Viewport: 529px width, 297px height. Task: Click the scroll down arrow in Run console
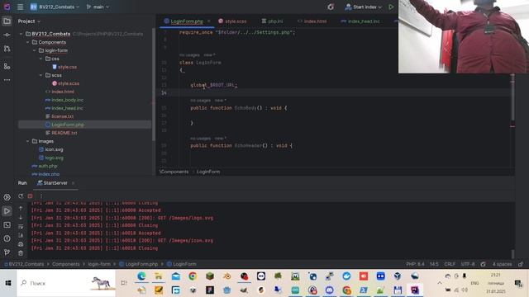[x=21, y=218]
